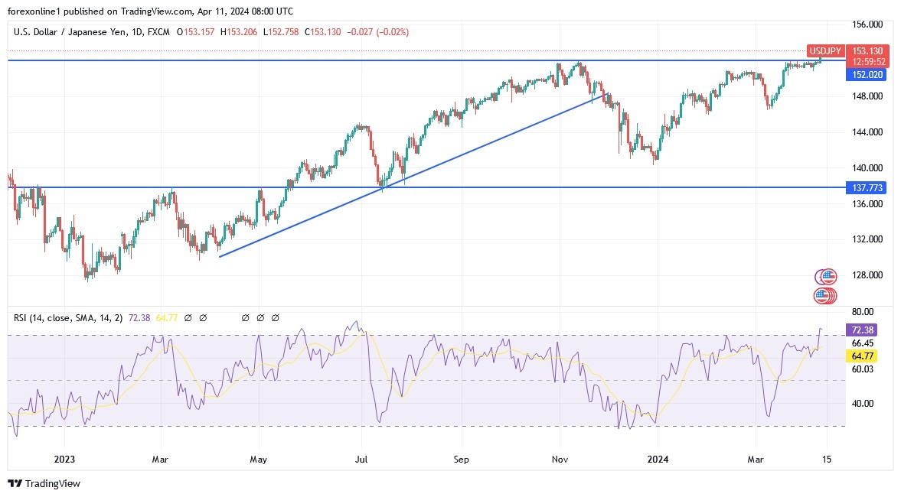This screenshot has height=497, width=901.
Task: Click the closing price C153.130 value
Action: pos(322,32)
